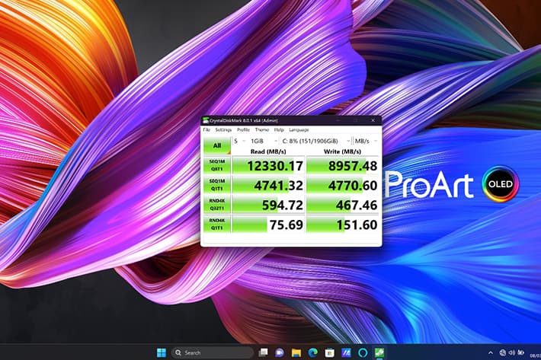Viewport: 541px width, 360px height.
Task: Select the 8957.48 write result
Action: 343,165
